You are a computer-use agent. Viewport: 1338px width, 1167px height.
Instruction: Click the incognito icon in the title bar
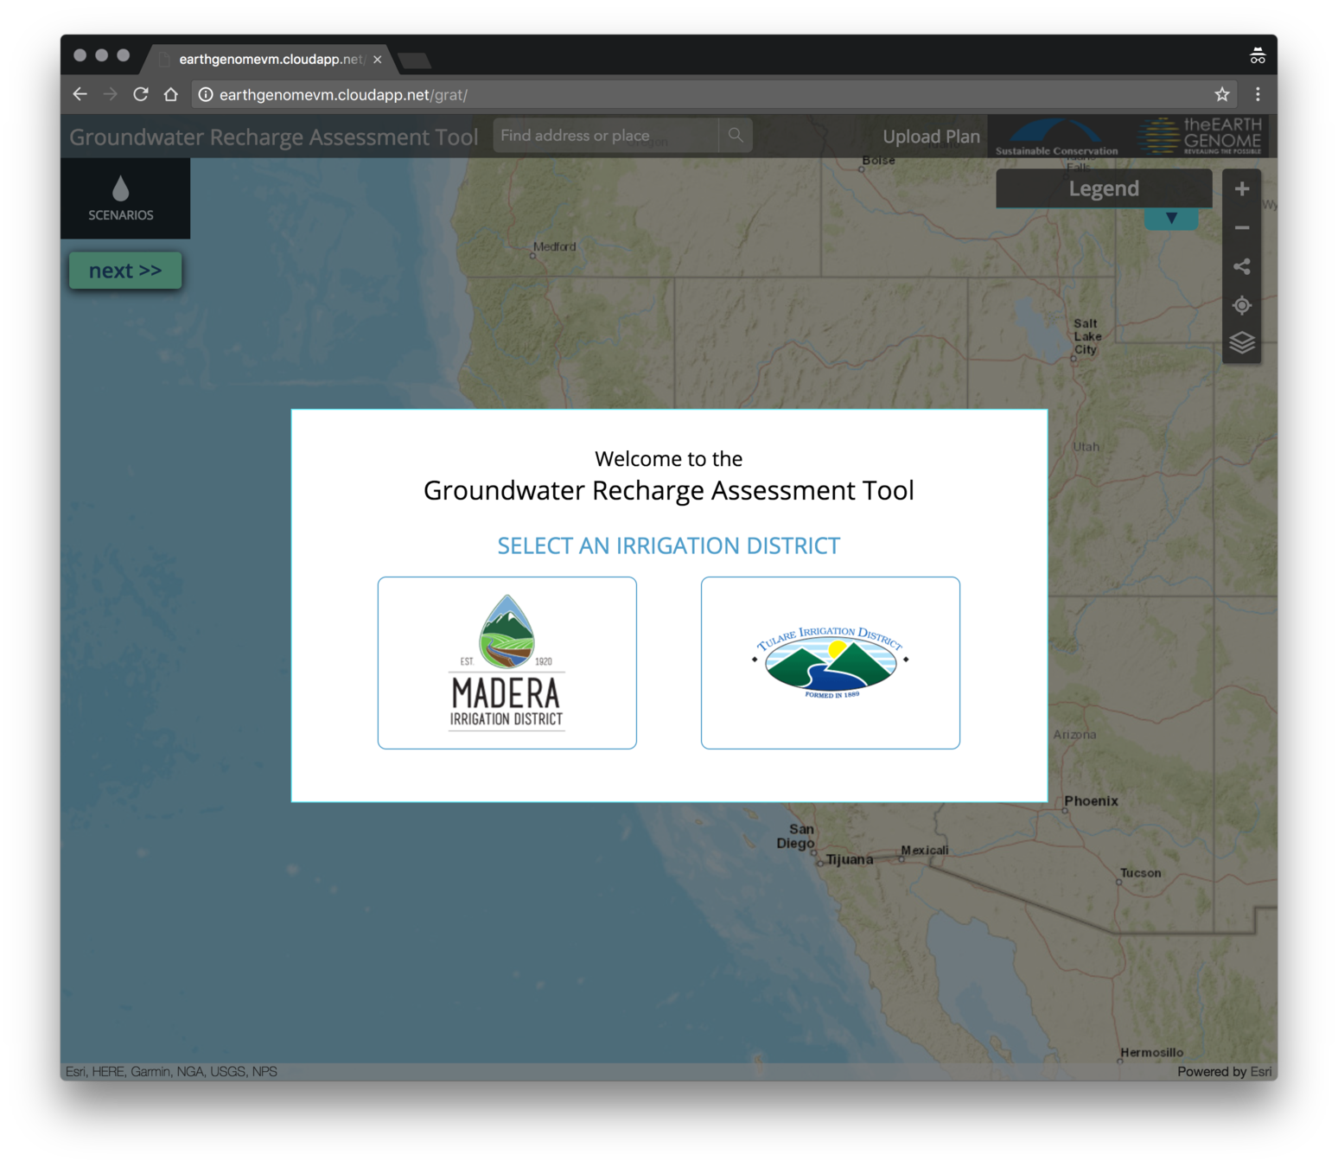point(1258,57)
